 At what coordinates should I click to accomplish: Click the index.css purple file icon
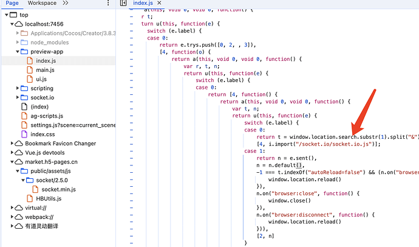click(x=24, y=134)
